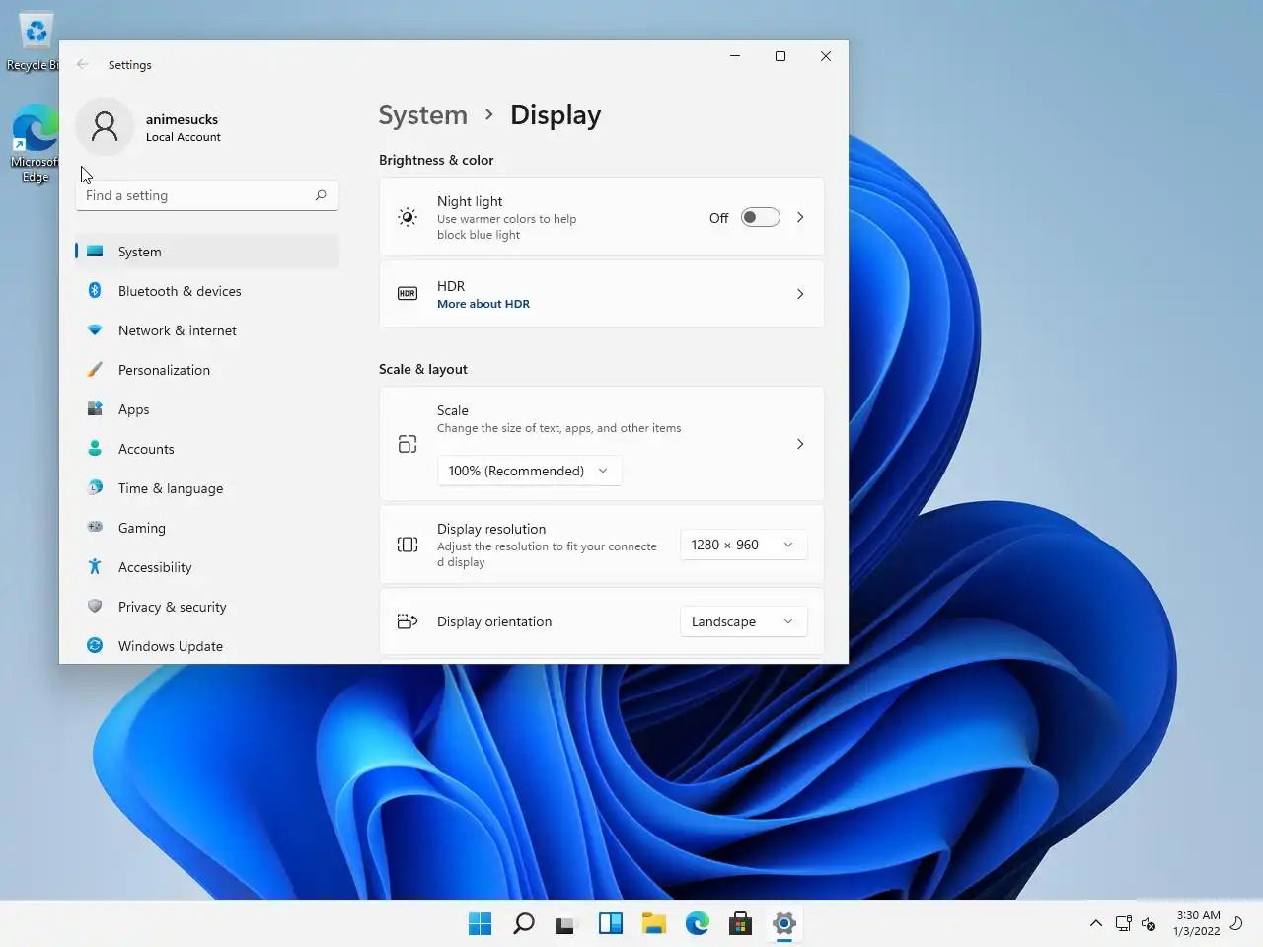Show hidden icons in system tray
The image size is (1263, 947).
pyautogui.click(x=1096, y=923)
